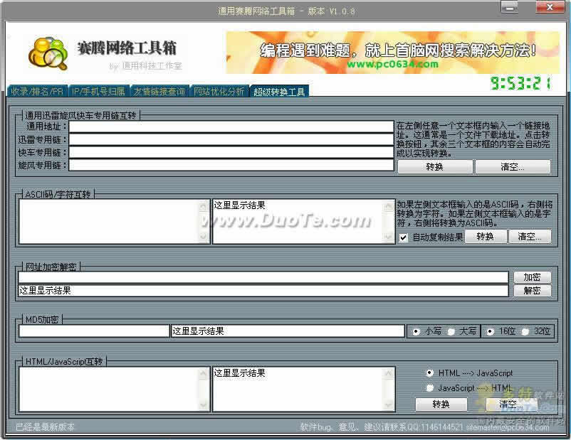Viewport: 571px width, 440px height.
Task: Choose JavaScript to HTML radio option
Action: (x=429, y=388)
